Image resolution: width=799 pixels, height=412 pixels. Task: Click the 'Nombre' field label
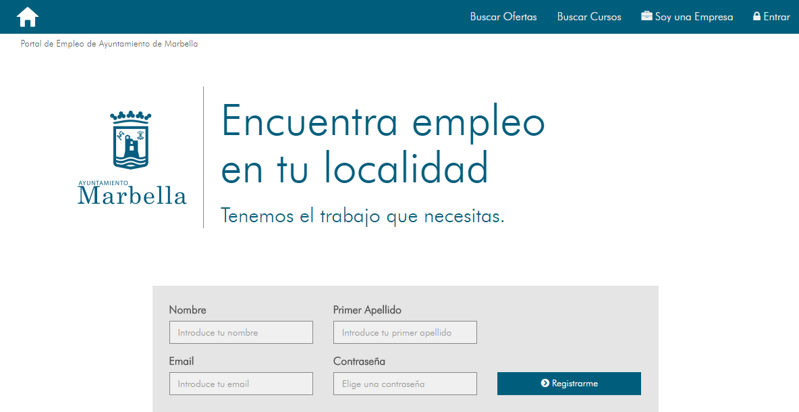click(x=188, y=310)
